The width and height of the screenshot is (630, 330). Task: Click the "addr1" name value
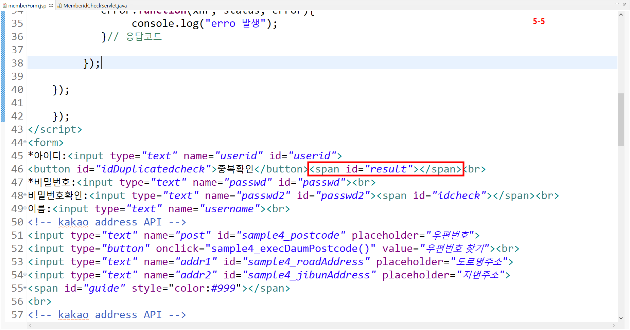click(x=196, y=262)
